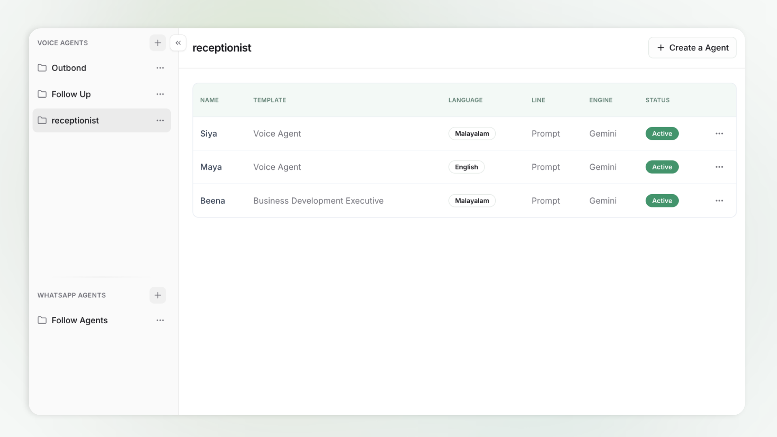Click Gemini engine in Beena row
Screen dimensions: 777x437
pyautogui.click(x=603, y=201)
